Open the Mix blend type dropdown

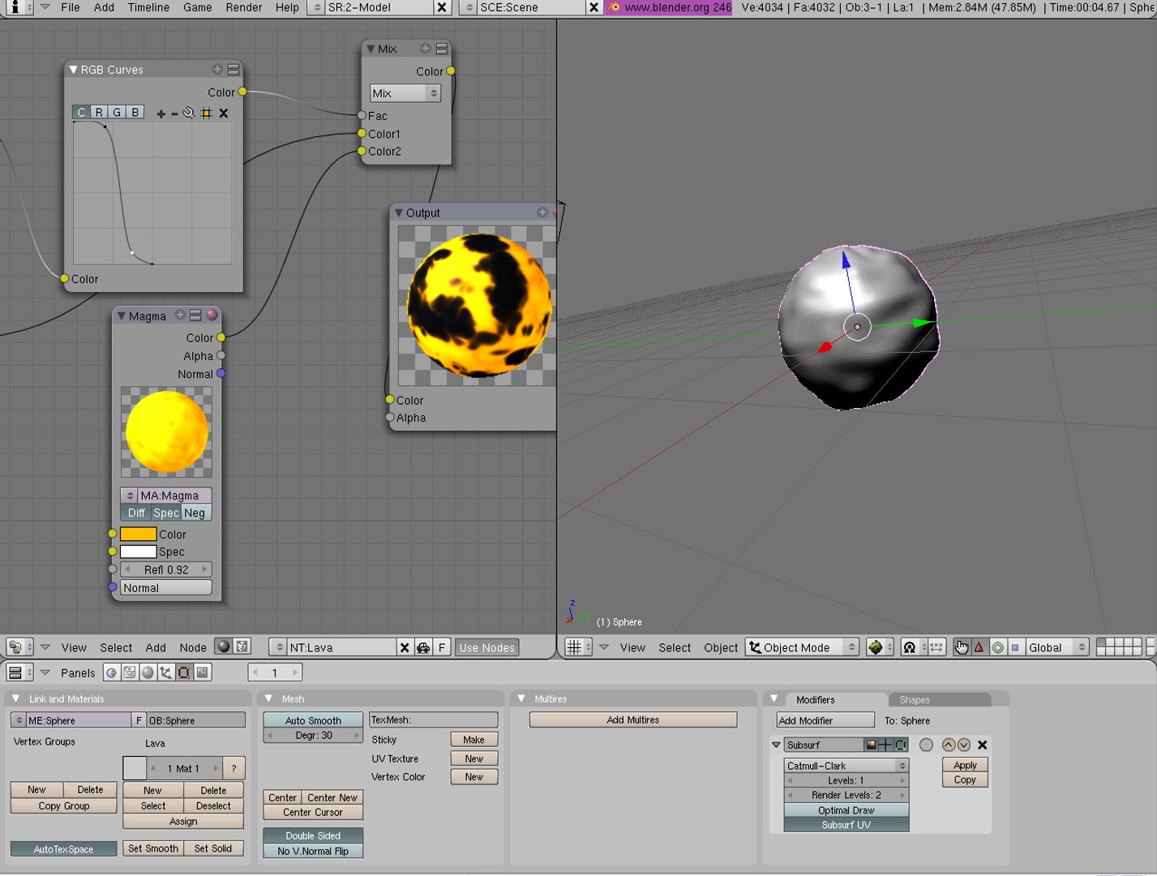[x=405, y=93]
